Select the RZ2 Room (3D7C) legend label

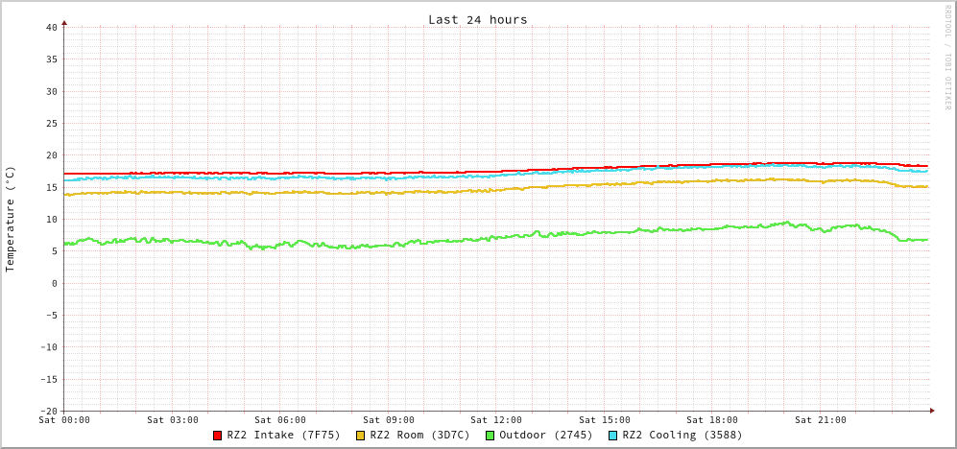coord(419,436)
